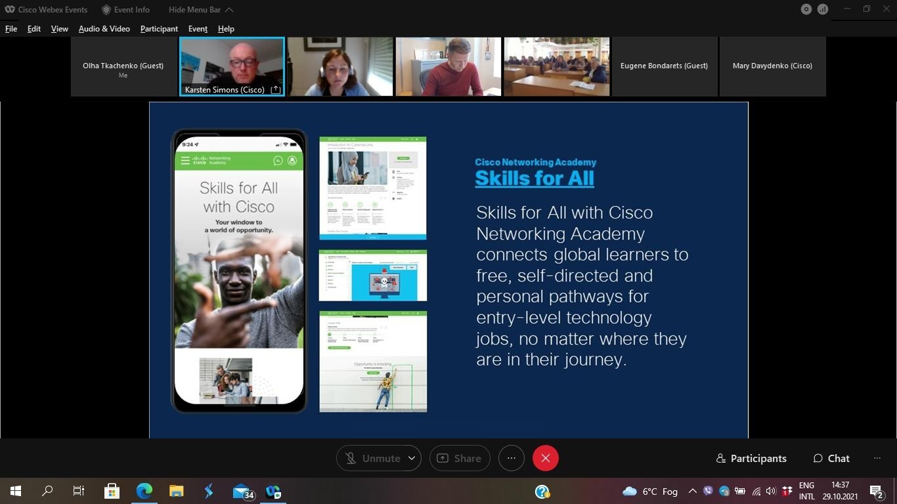
Task: Select Eugene Bondarets (Guest) participant tile
Action: pos(664,66)
